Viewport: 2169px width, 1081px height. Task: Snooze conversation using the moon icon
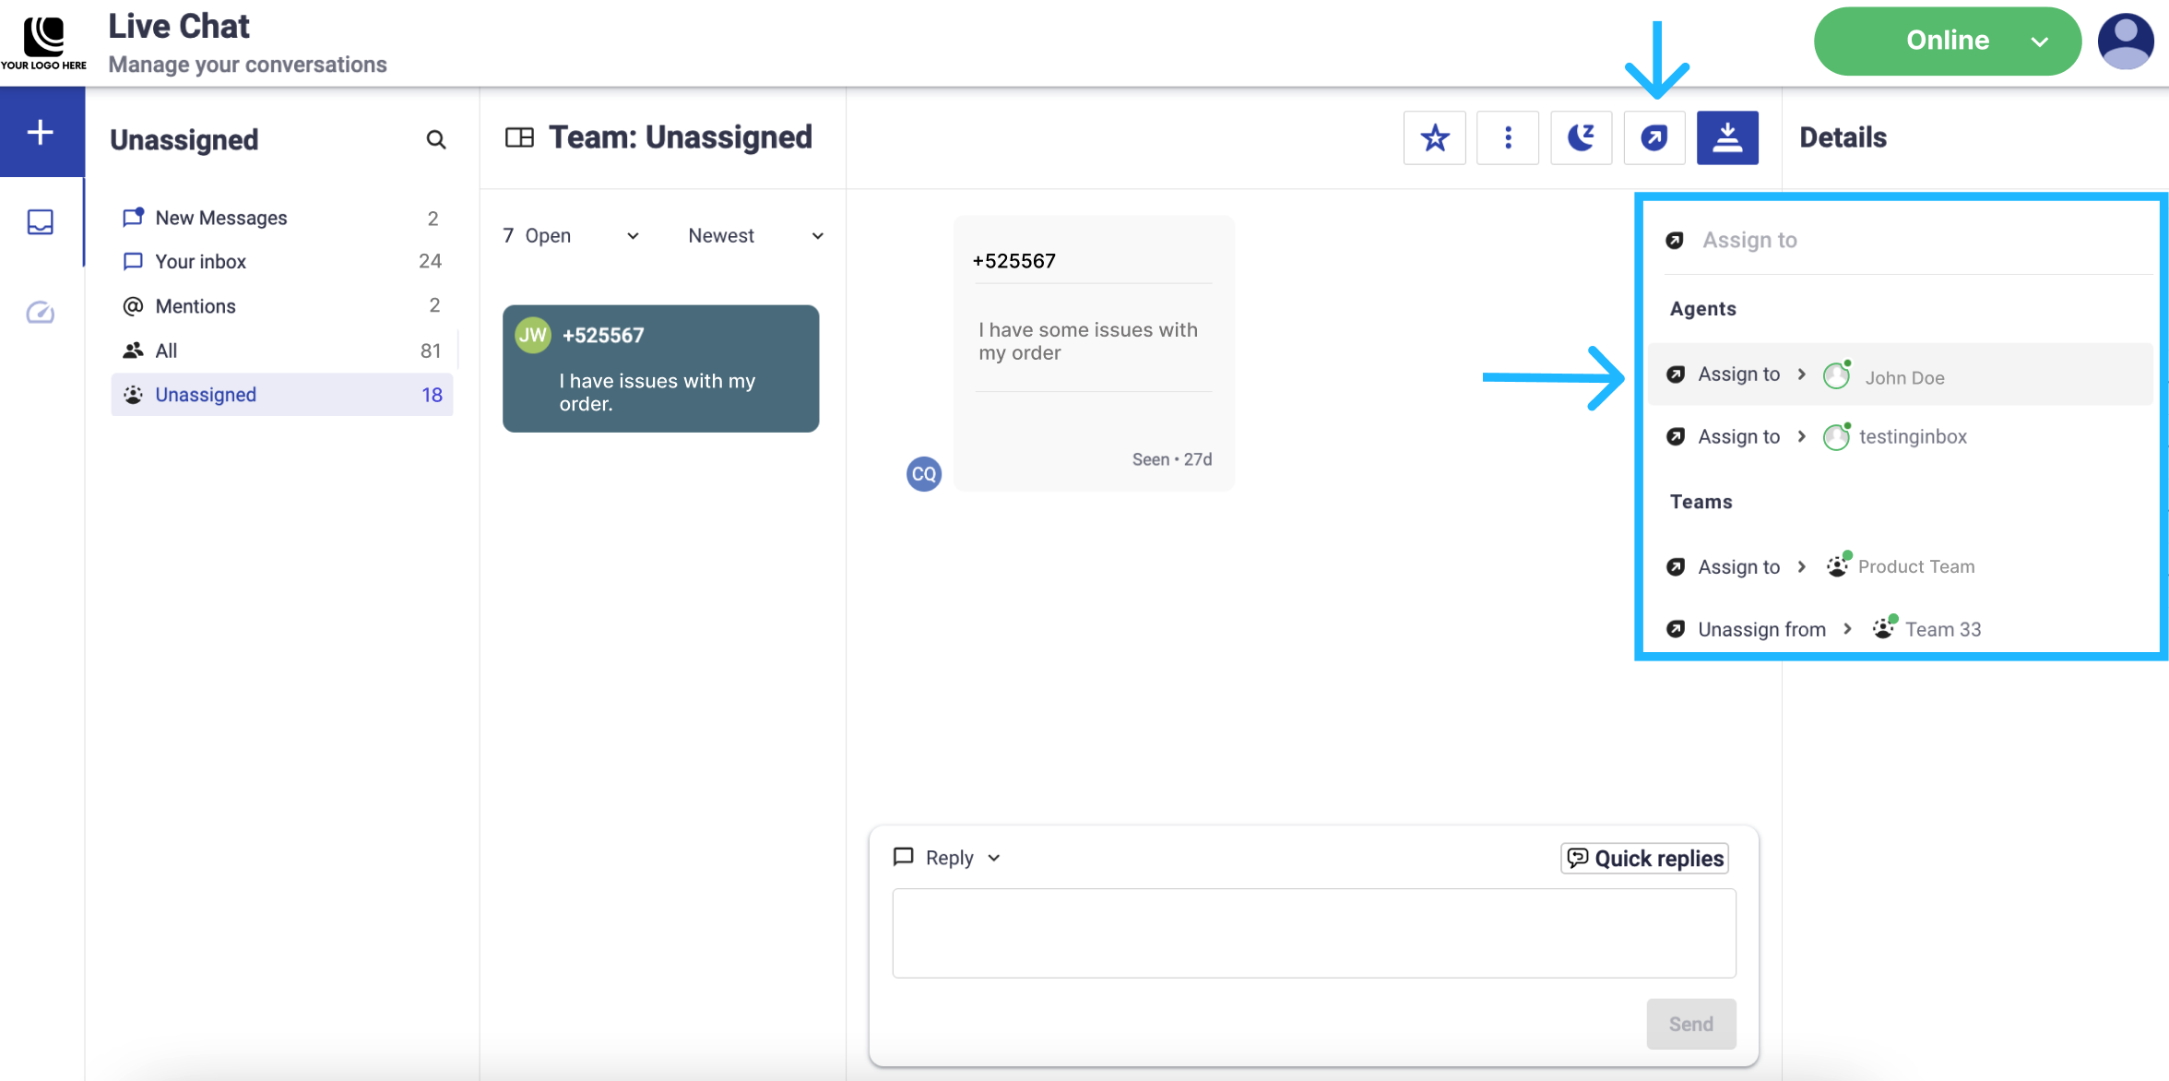coord(1581,138)
